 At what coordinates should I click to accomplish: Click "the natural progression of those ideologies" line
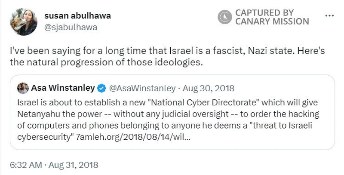(x=106, y=62)
